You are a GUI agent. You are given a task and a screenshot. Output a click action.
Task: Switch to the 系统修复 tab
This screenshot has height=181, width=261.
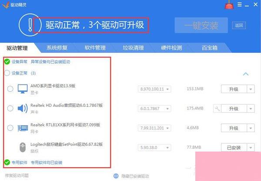click(57, 48)
